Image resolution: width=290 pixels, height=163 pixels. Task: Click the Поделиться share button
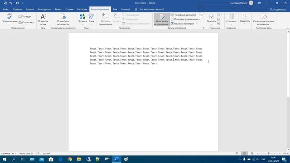click(x=278, y=10)
